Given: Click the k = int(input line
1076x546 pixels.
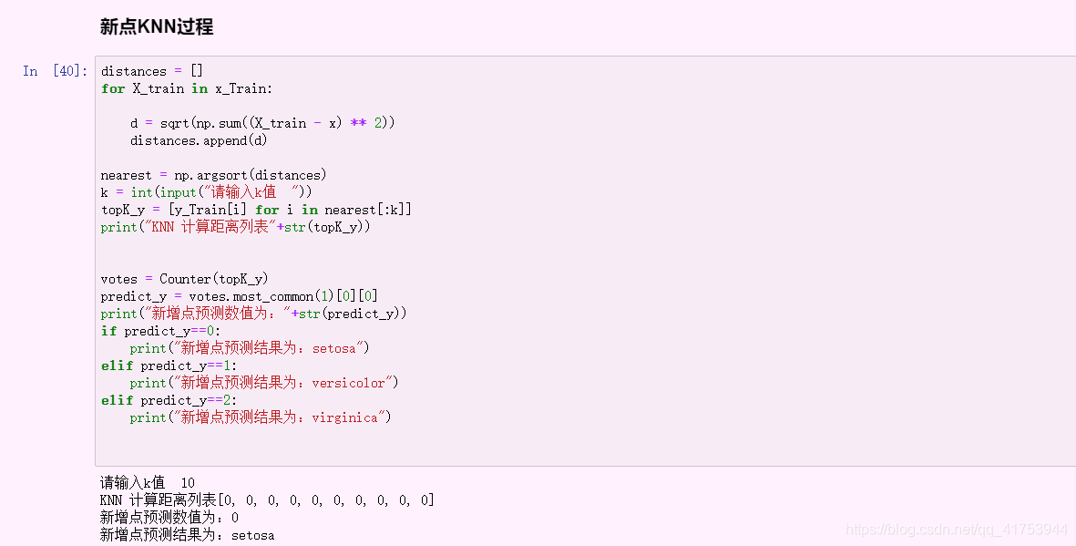Looking at the screenshot, I should point(206,192).
